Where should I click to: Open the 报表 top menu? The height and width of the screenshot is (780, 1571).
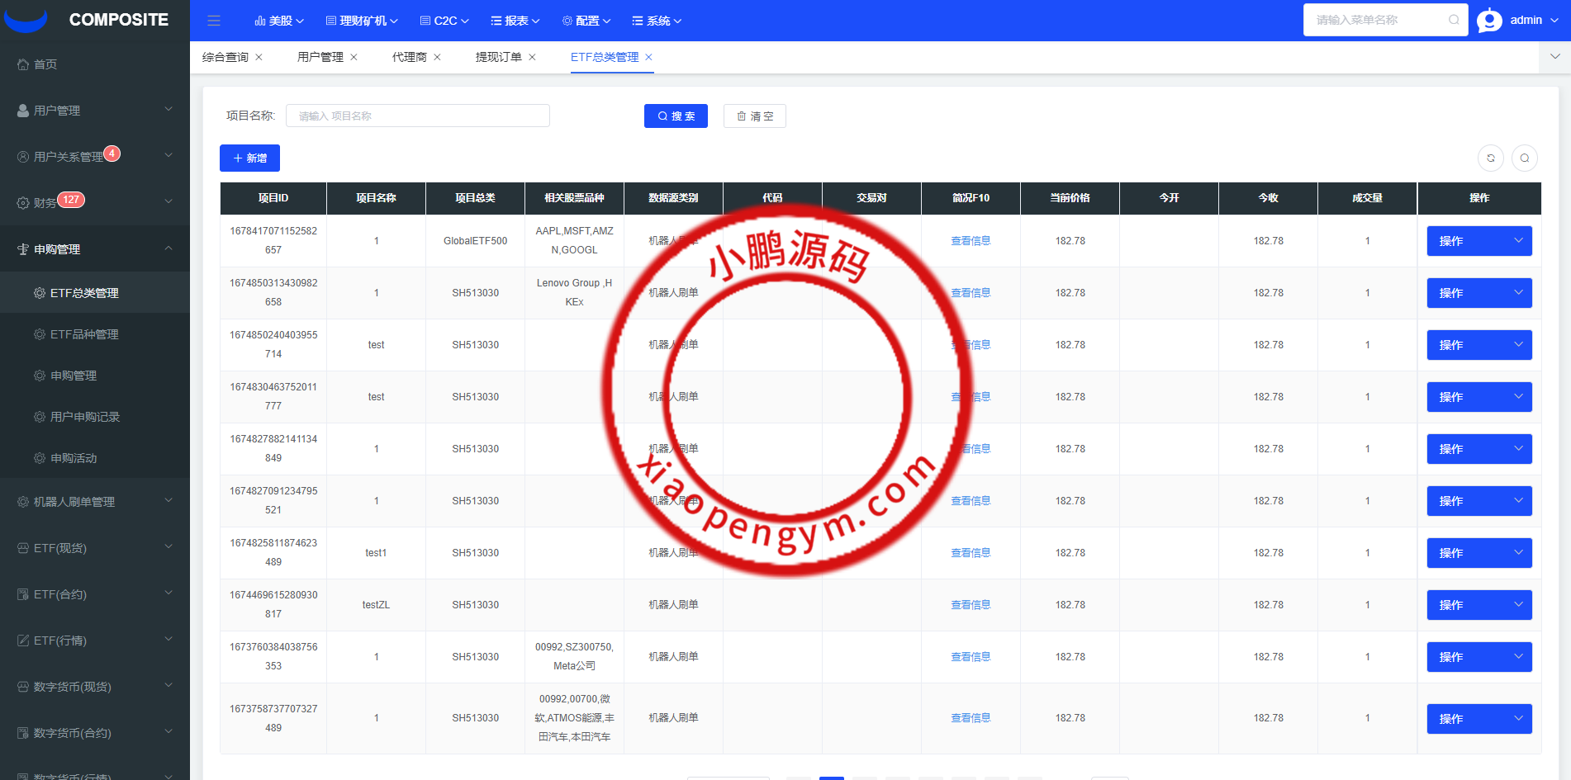(x=515, y=21)
